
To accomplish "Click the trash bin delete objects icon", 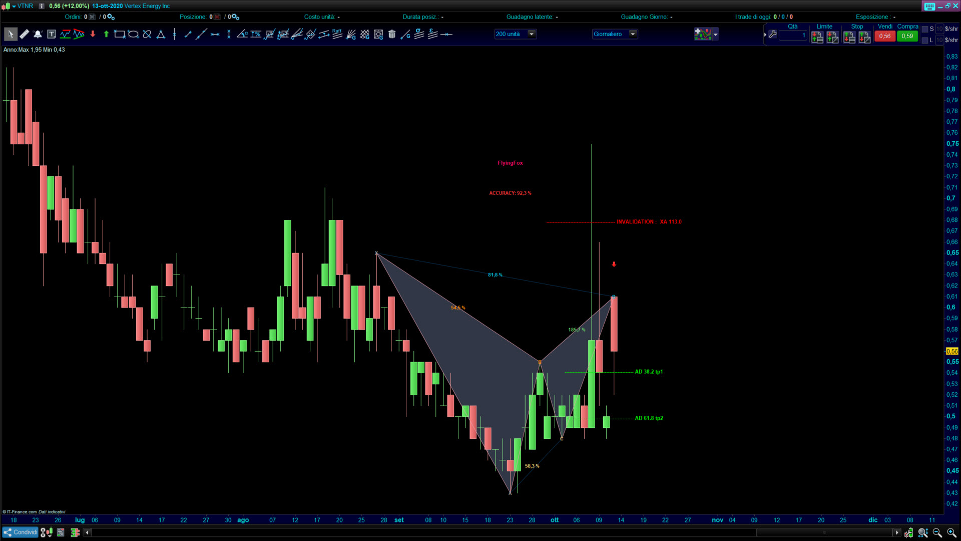I will tap(392, 35).
